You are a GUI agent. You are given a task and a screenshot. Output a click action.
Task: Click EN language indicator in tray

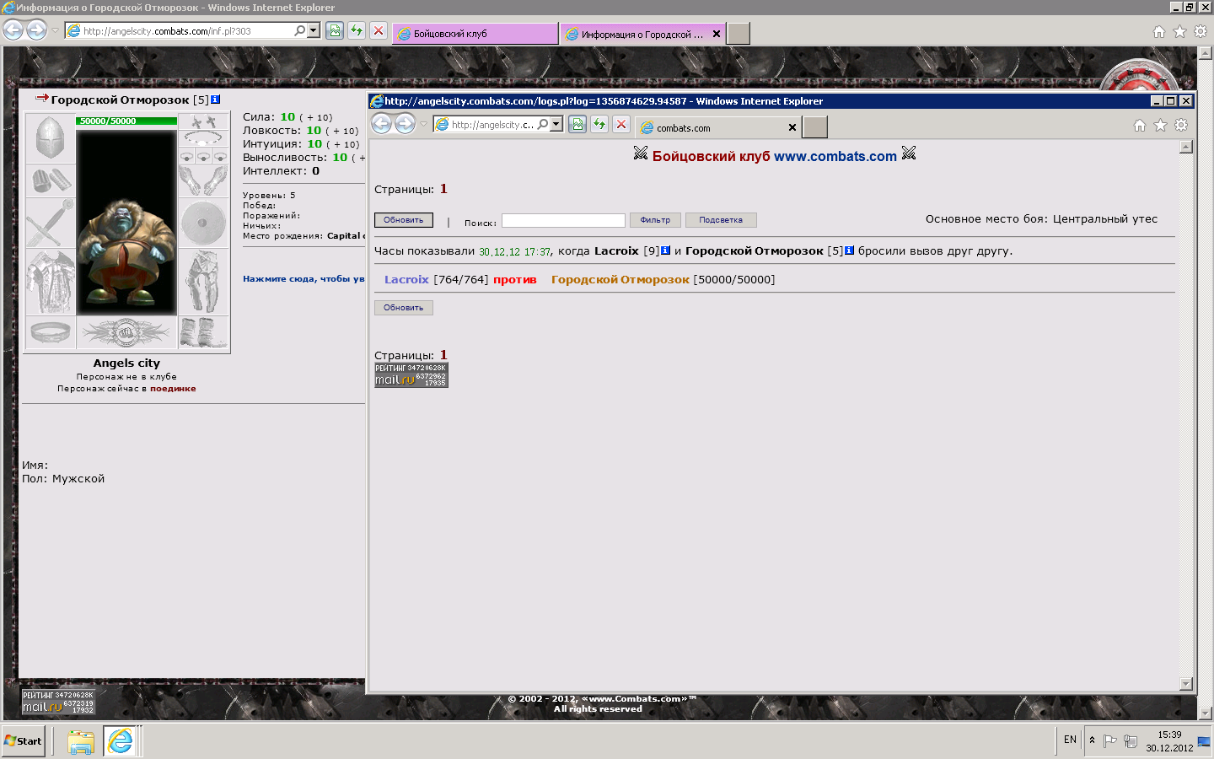1070,740
